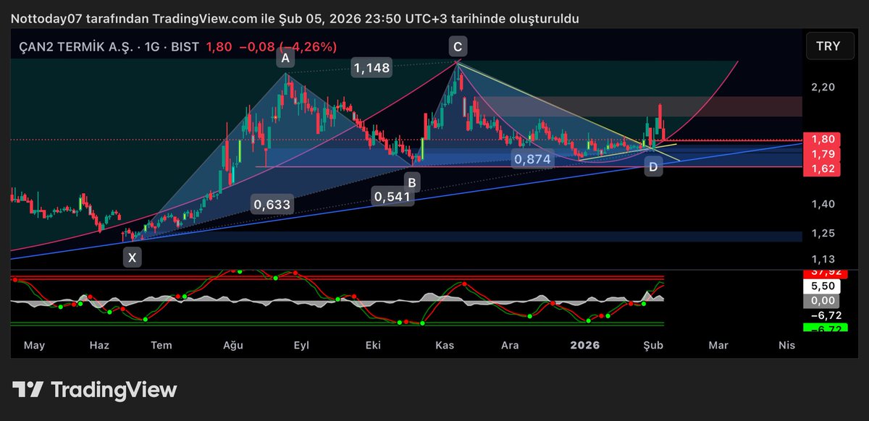This screenshot has width=869, height=421.
Task: Click the 0,874 ratio label
Action: pos(533,159)
